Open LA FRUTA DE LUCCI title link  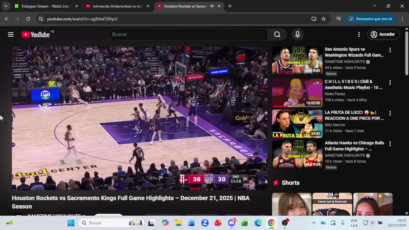point(354,115)
